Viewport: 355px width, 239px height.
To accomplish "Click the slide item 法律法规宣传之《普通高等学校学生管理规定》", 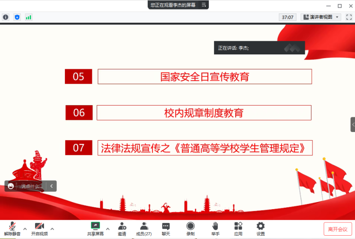I will [x=205, y=148].
